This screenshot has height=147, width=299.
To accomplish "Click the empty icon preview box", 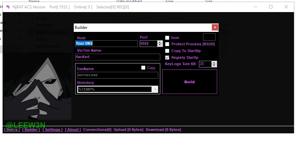I will 209,37.
